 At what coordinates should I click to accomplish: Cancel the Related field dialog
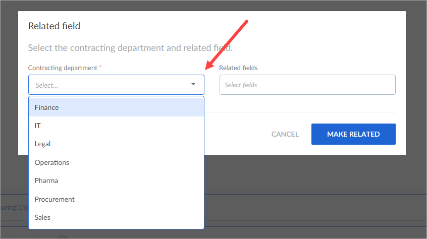(285, 134)
